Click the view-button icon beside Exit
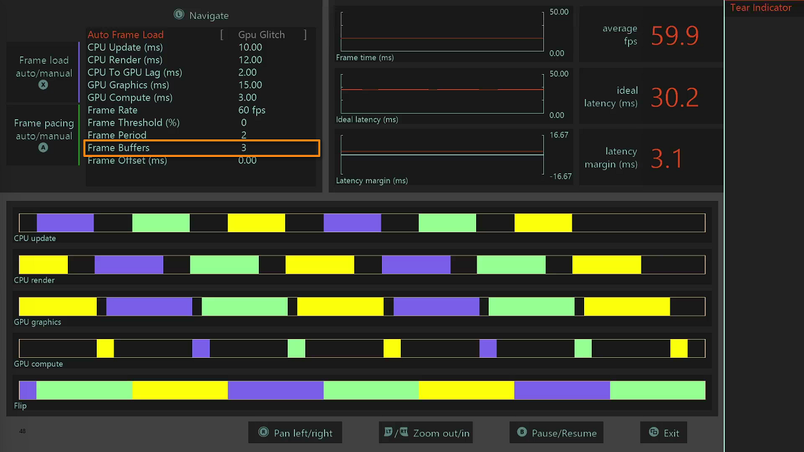The height and width of the screenshot is (452, 804). pos(654,433)
